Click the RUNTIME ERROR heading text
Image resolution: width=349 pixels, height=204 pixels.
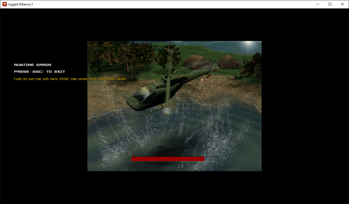pos(32,65)
